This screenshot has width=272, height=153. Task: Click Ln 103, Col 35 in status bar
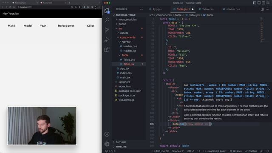pyautogui.click(x=161, y=151)
